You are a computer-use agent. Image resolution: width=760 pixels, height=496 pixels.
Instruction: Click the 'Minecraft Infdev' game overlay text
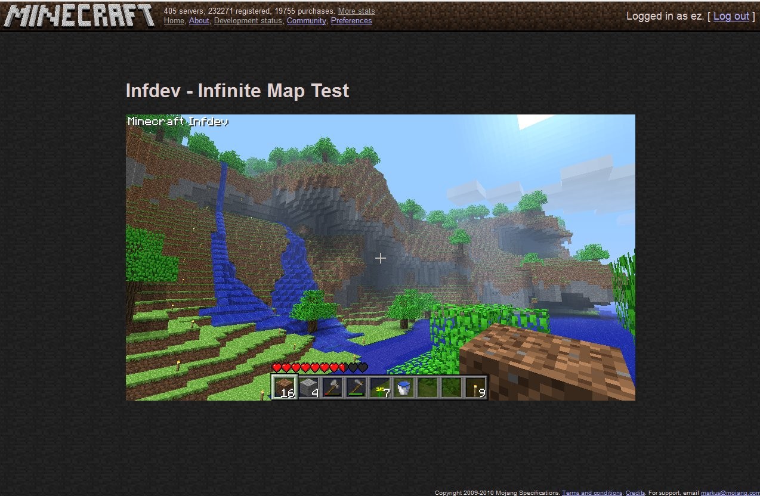[178, 122]
